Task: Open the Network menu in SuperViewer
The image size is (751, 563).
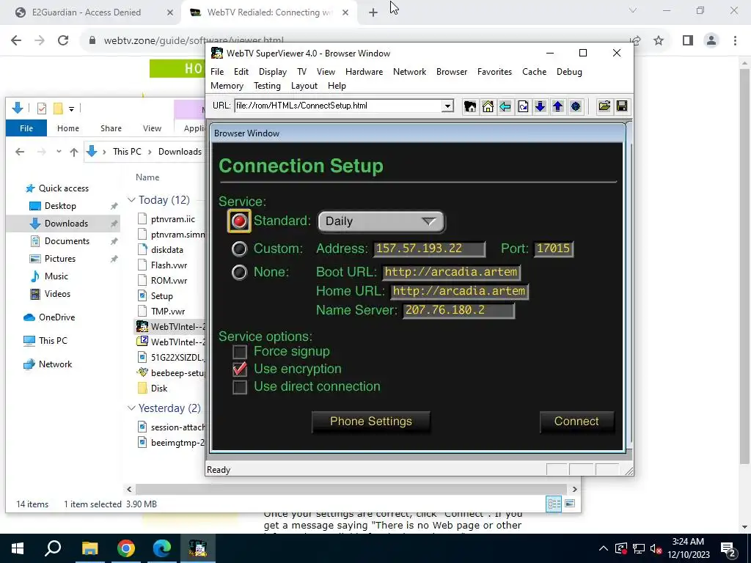Action: (x=409, y=72)
